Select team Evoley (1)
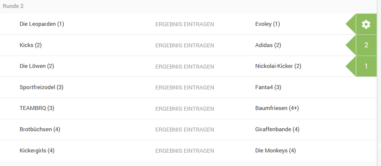The width and height of the screenshot is (381, 166). 267,24
